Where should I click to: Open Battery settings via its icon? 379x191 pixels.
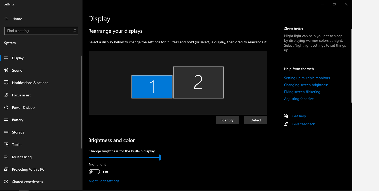pyautogui.click(x=6, y=120)
